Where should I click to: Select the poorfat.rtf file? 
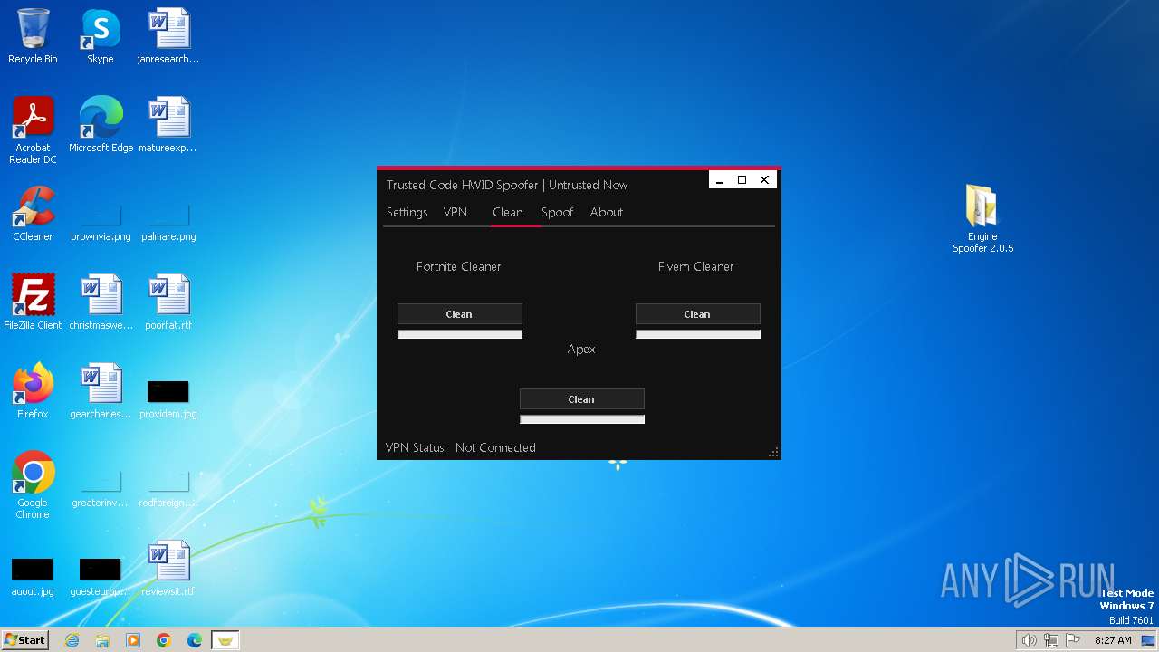click(168, 302)
